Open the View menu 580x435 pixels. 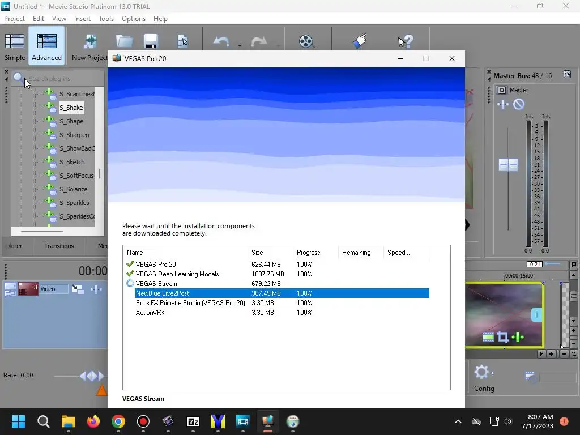pos(59,19)
